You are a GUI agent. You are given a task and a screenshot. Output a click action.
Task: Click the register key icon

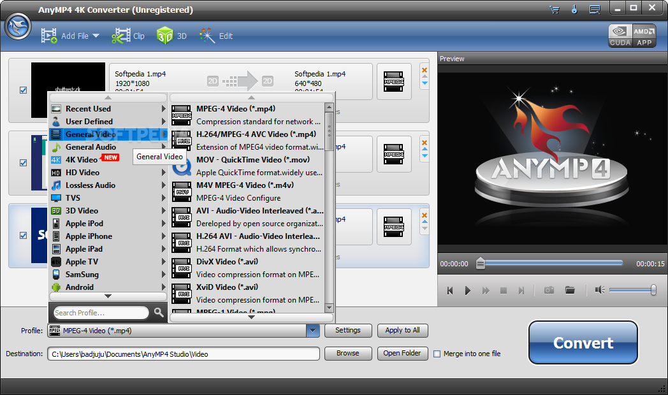(574, 10)
